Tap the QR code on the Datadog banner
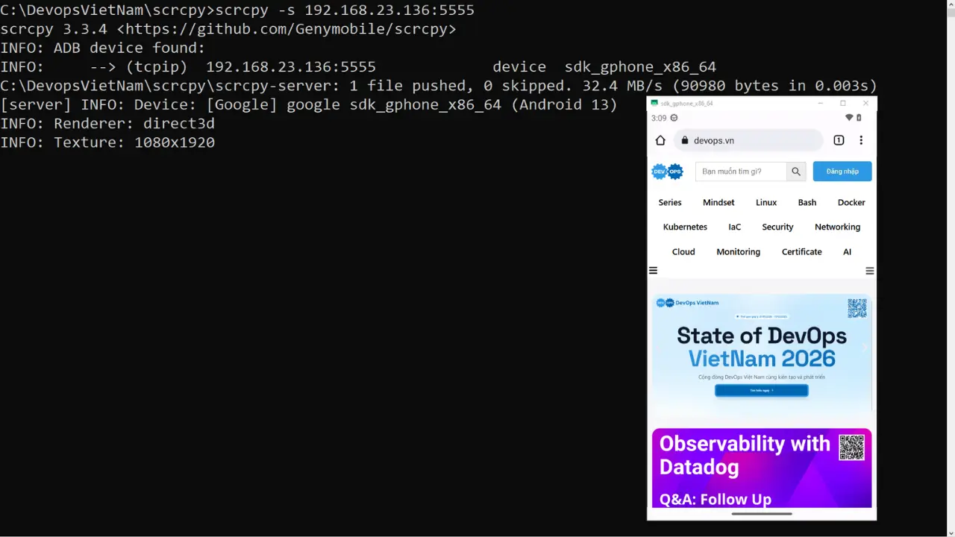The width and height of the screenshot is (955, 537). (852, 447)
